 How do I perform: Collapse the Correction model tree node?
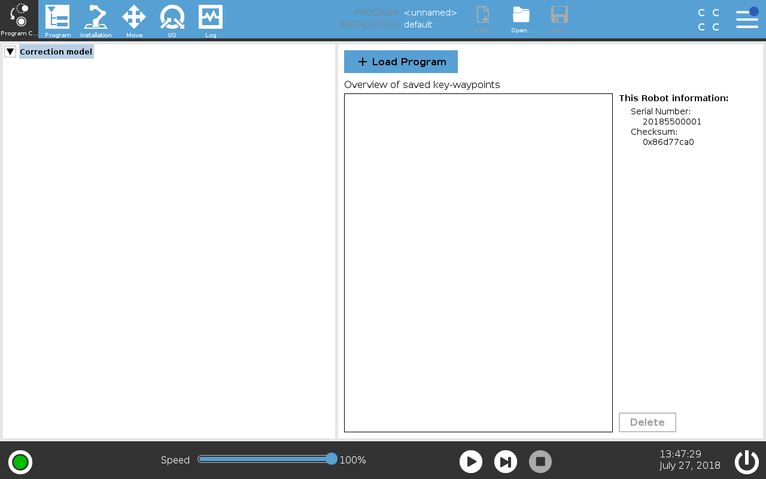pyautogui.click(x=10, y=51)
